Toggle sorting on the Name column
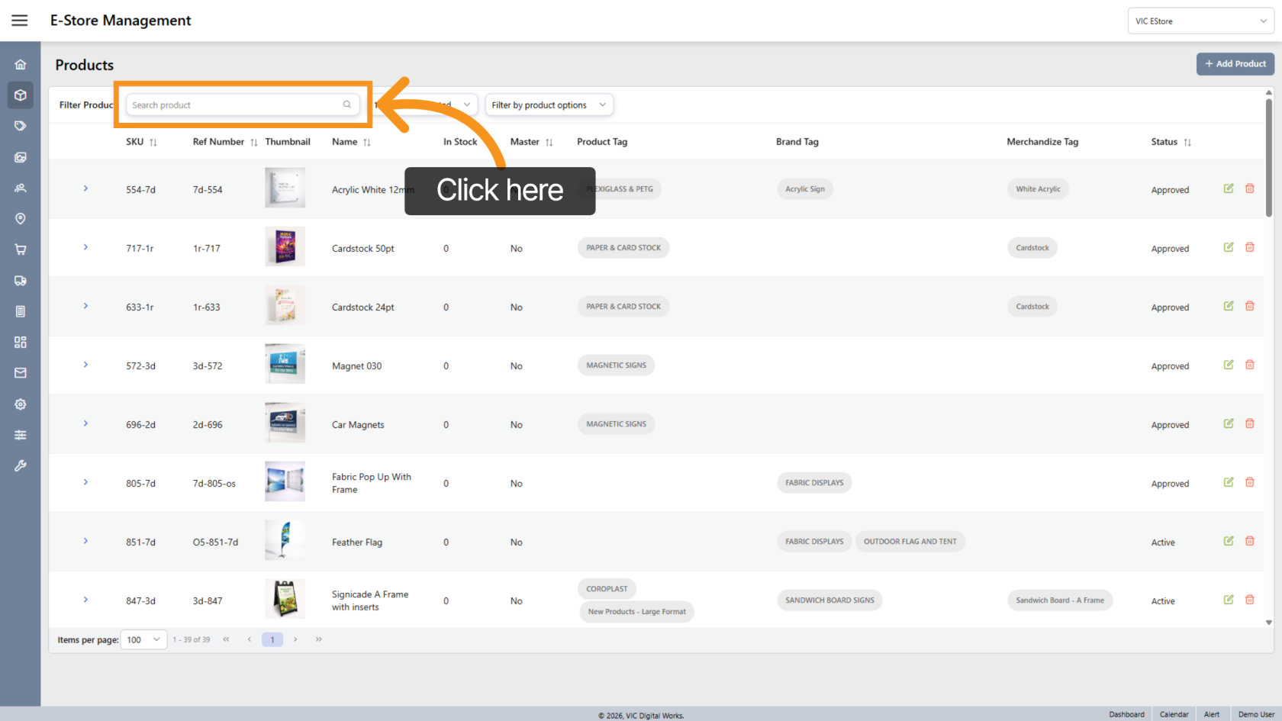The height and width of the screenshot is (721, 1282). coord(366,143)
